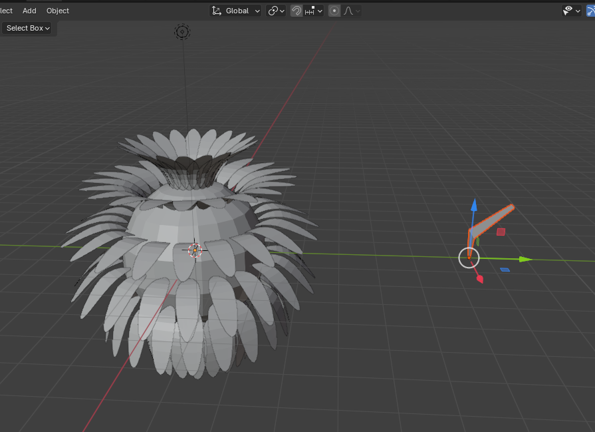Open the Object menu
This screenshot has height=432, width=595.
tap(58, 11)
